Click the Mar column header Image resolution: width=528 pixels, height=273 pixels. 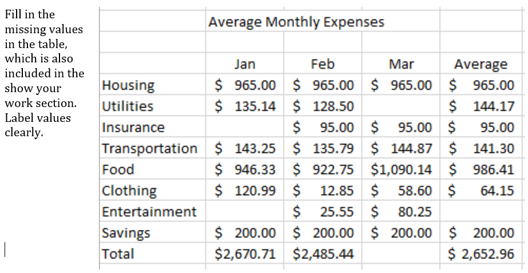(400, 64)
